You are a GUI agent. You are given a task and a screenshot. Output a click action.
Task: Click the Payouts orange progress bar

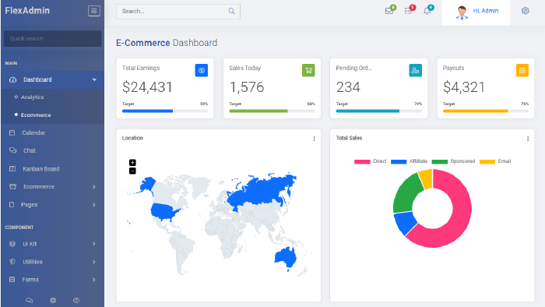(486, 111)
